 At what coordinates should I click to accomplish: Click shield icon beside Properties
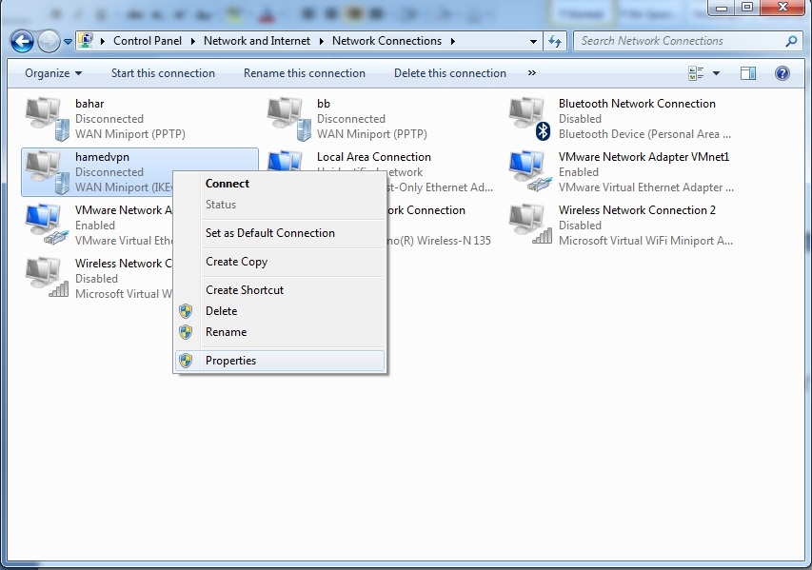(186, 361)
